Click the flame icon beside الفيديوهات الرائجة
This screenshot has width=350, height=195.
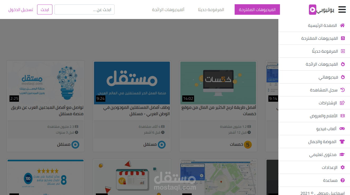(x=343, y=64)
